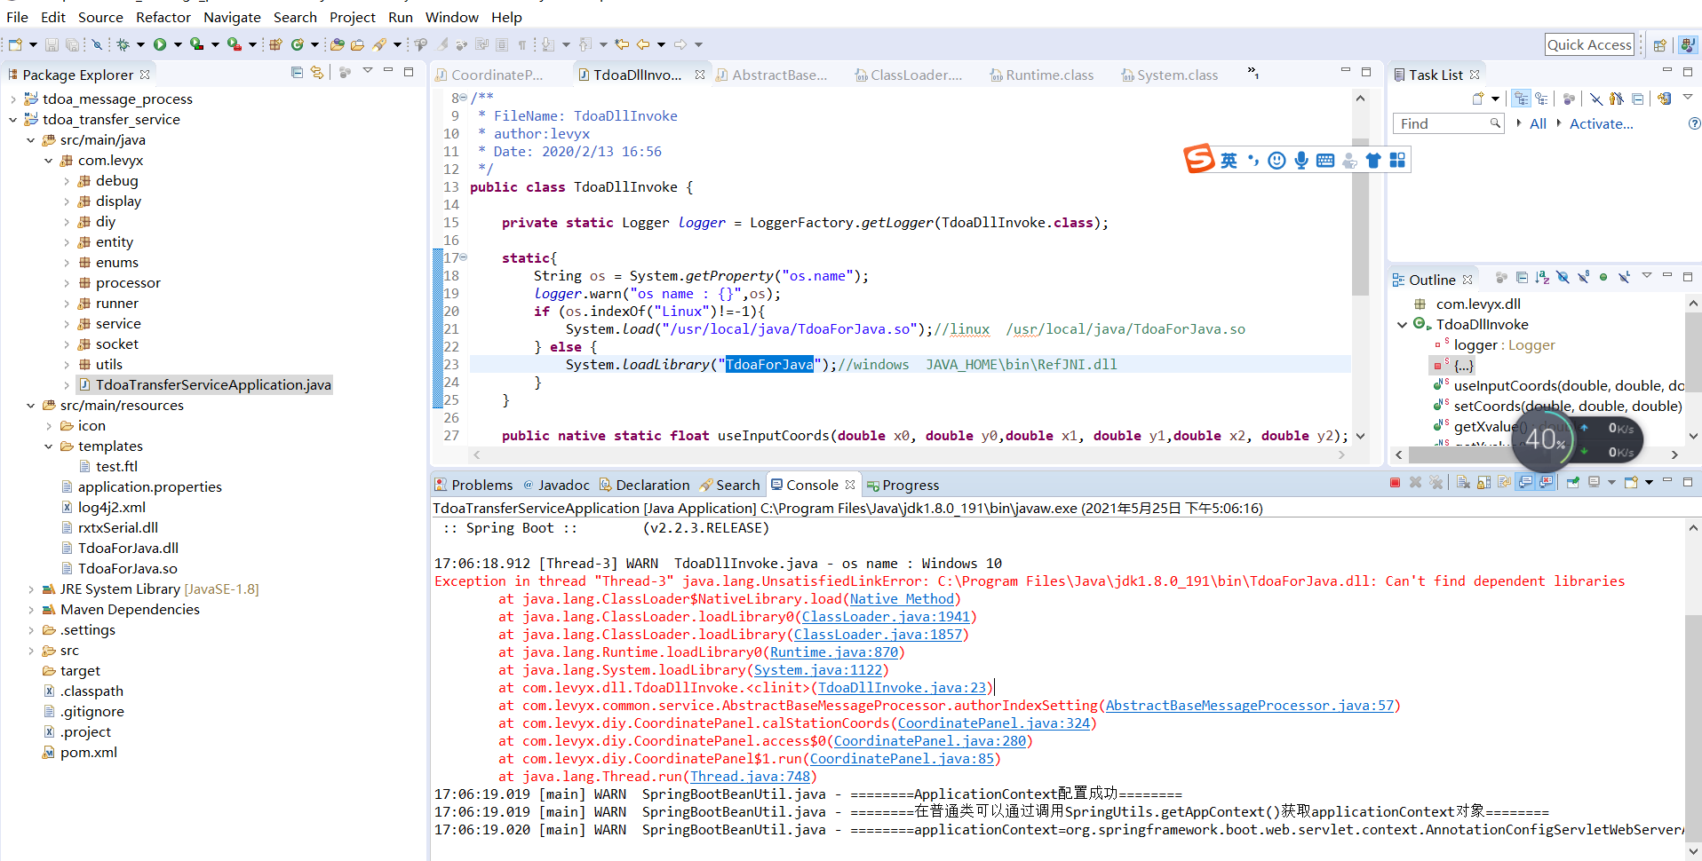Viewport: 1702px width, 861px height.
Task: Toggle Hide Static Fields in Outline
Action: pos(1583,278)
